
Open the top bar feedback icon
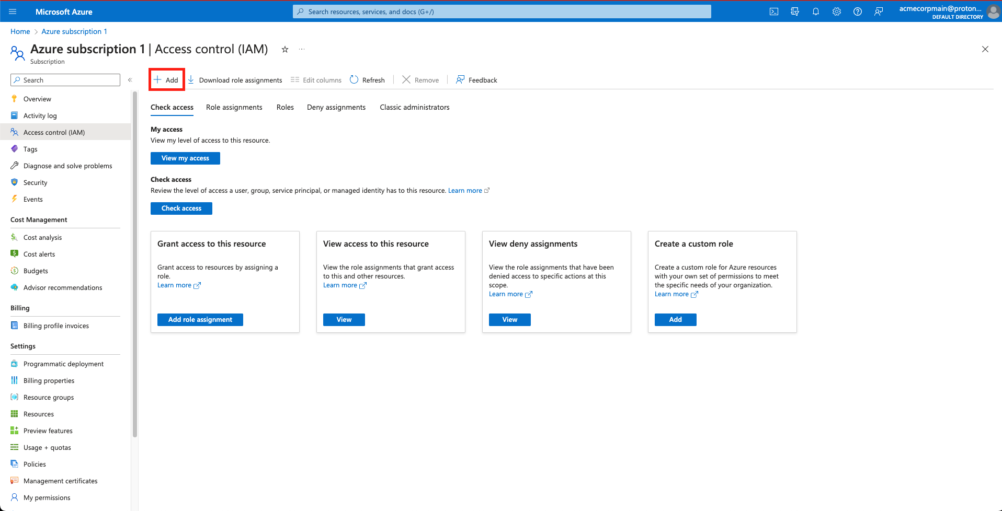pyautogui.click(x=879, y=11)
